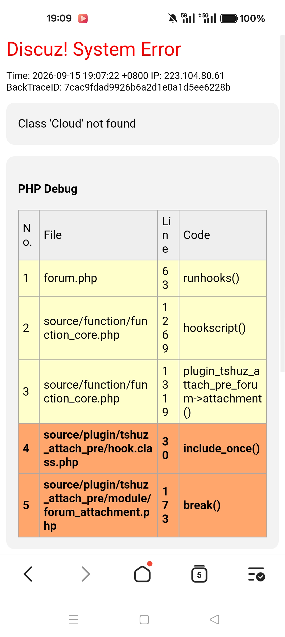Tap the muted bell status icon
285x637 pixels.
[173, 18]
